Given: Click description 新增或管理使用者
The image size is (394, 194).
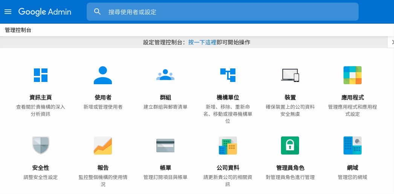Looking at the screenshot, I should coord(103,107).
